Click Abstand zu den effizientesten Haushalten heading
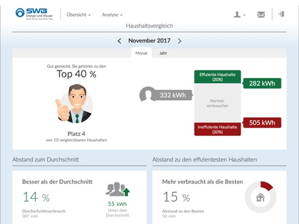 pyautogui.click(x=205, y=160)
